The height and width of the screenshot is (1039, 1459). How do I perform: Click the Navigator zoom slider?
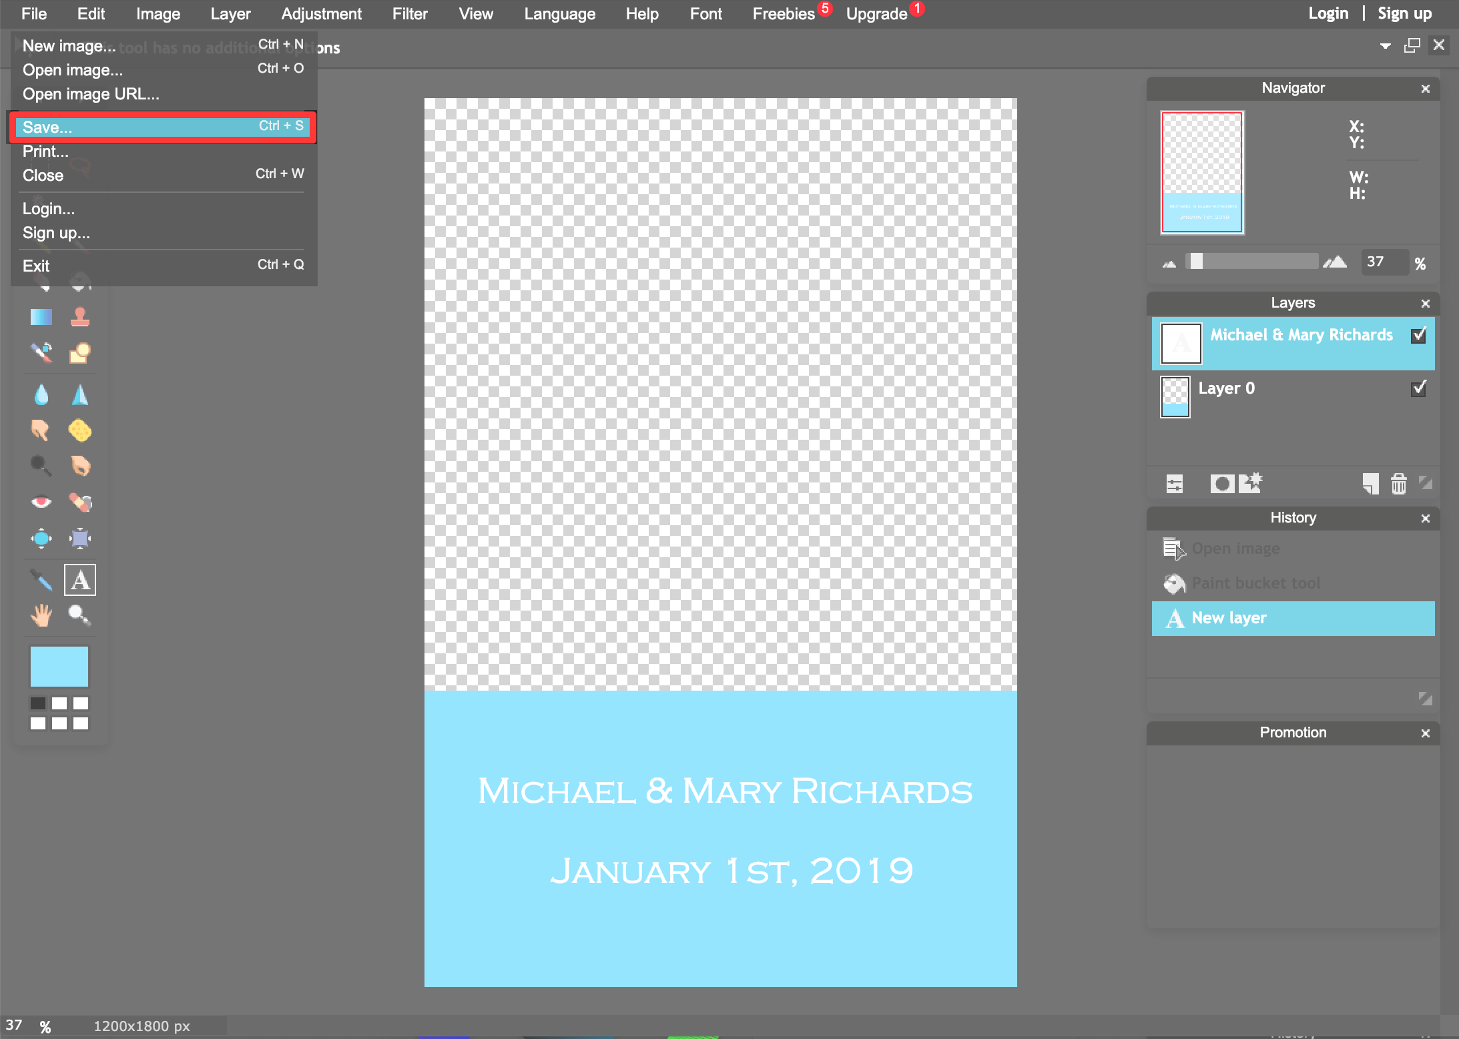[x=1251, y=261]
